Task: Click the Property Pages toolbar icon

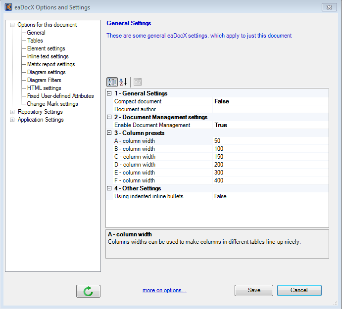Action: (138, 82)
